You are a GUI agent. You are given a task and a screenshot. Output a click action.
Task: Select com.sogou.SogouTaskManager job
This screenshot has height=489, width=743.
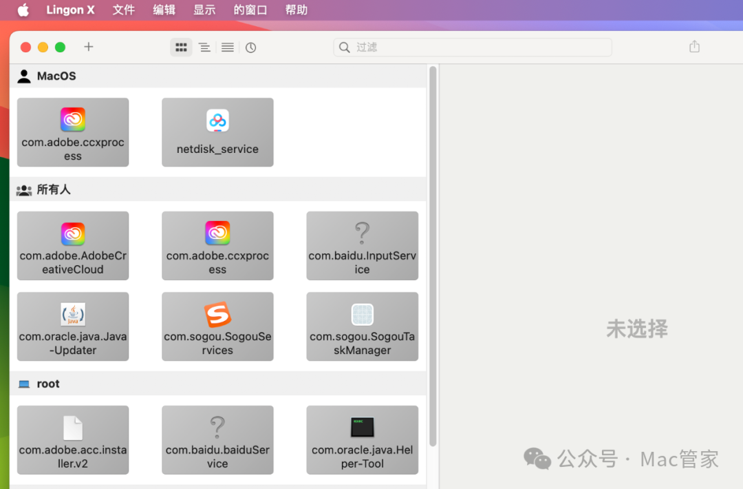coord(363,326)
